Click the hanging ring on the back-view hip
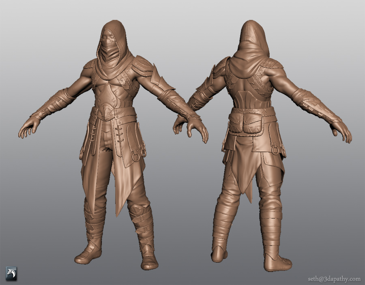The image size is (365, 285). 276,150
